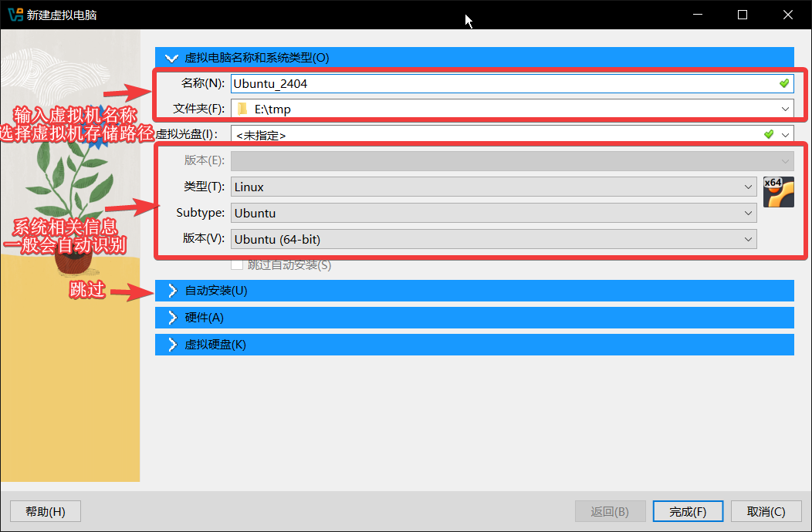Click the 名称(N) input field with Ubuntu_2404
This screenshot has height=532, width=812.
(x=513, y=83)
